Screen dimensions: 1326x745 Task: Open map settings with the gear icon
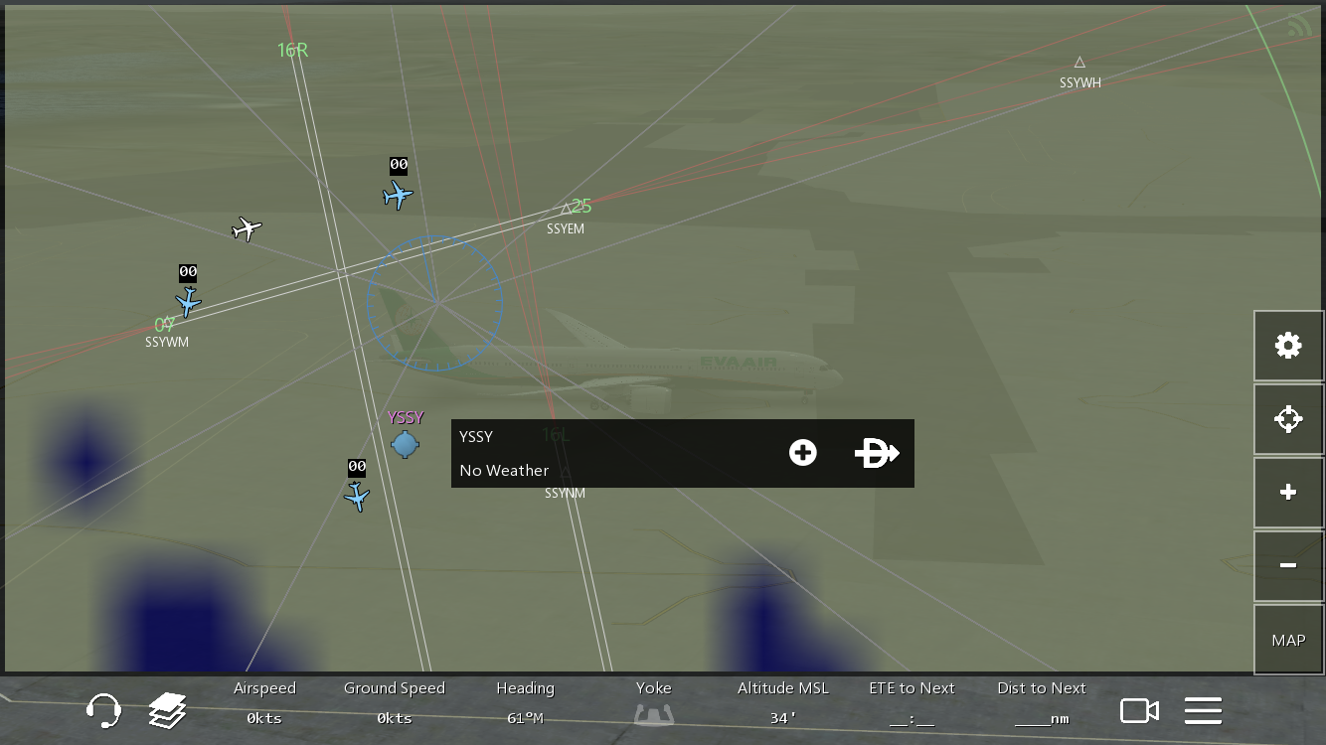click(x=1288, y=346)
